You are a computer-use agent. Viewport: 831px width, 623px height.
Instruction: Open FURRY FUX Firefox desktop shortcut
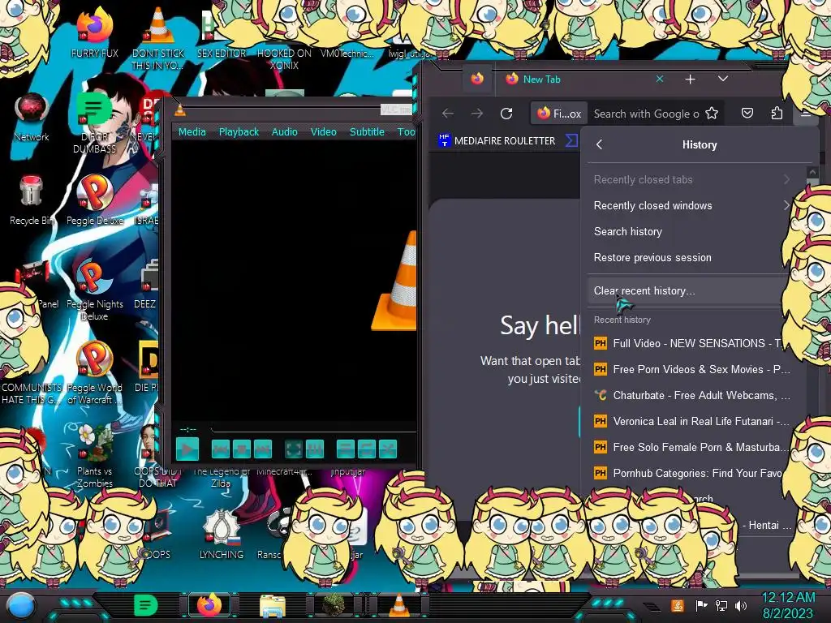[x=94, y=32]
